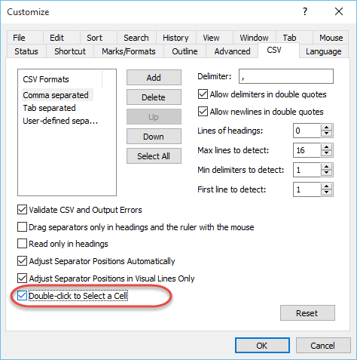Confirm settings with OK button

[x=262, y=346]
